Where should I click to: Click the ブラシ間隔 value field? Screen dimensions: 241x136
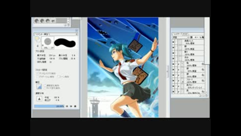(x=73, y=59)
